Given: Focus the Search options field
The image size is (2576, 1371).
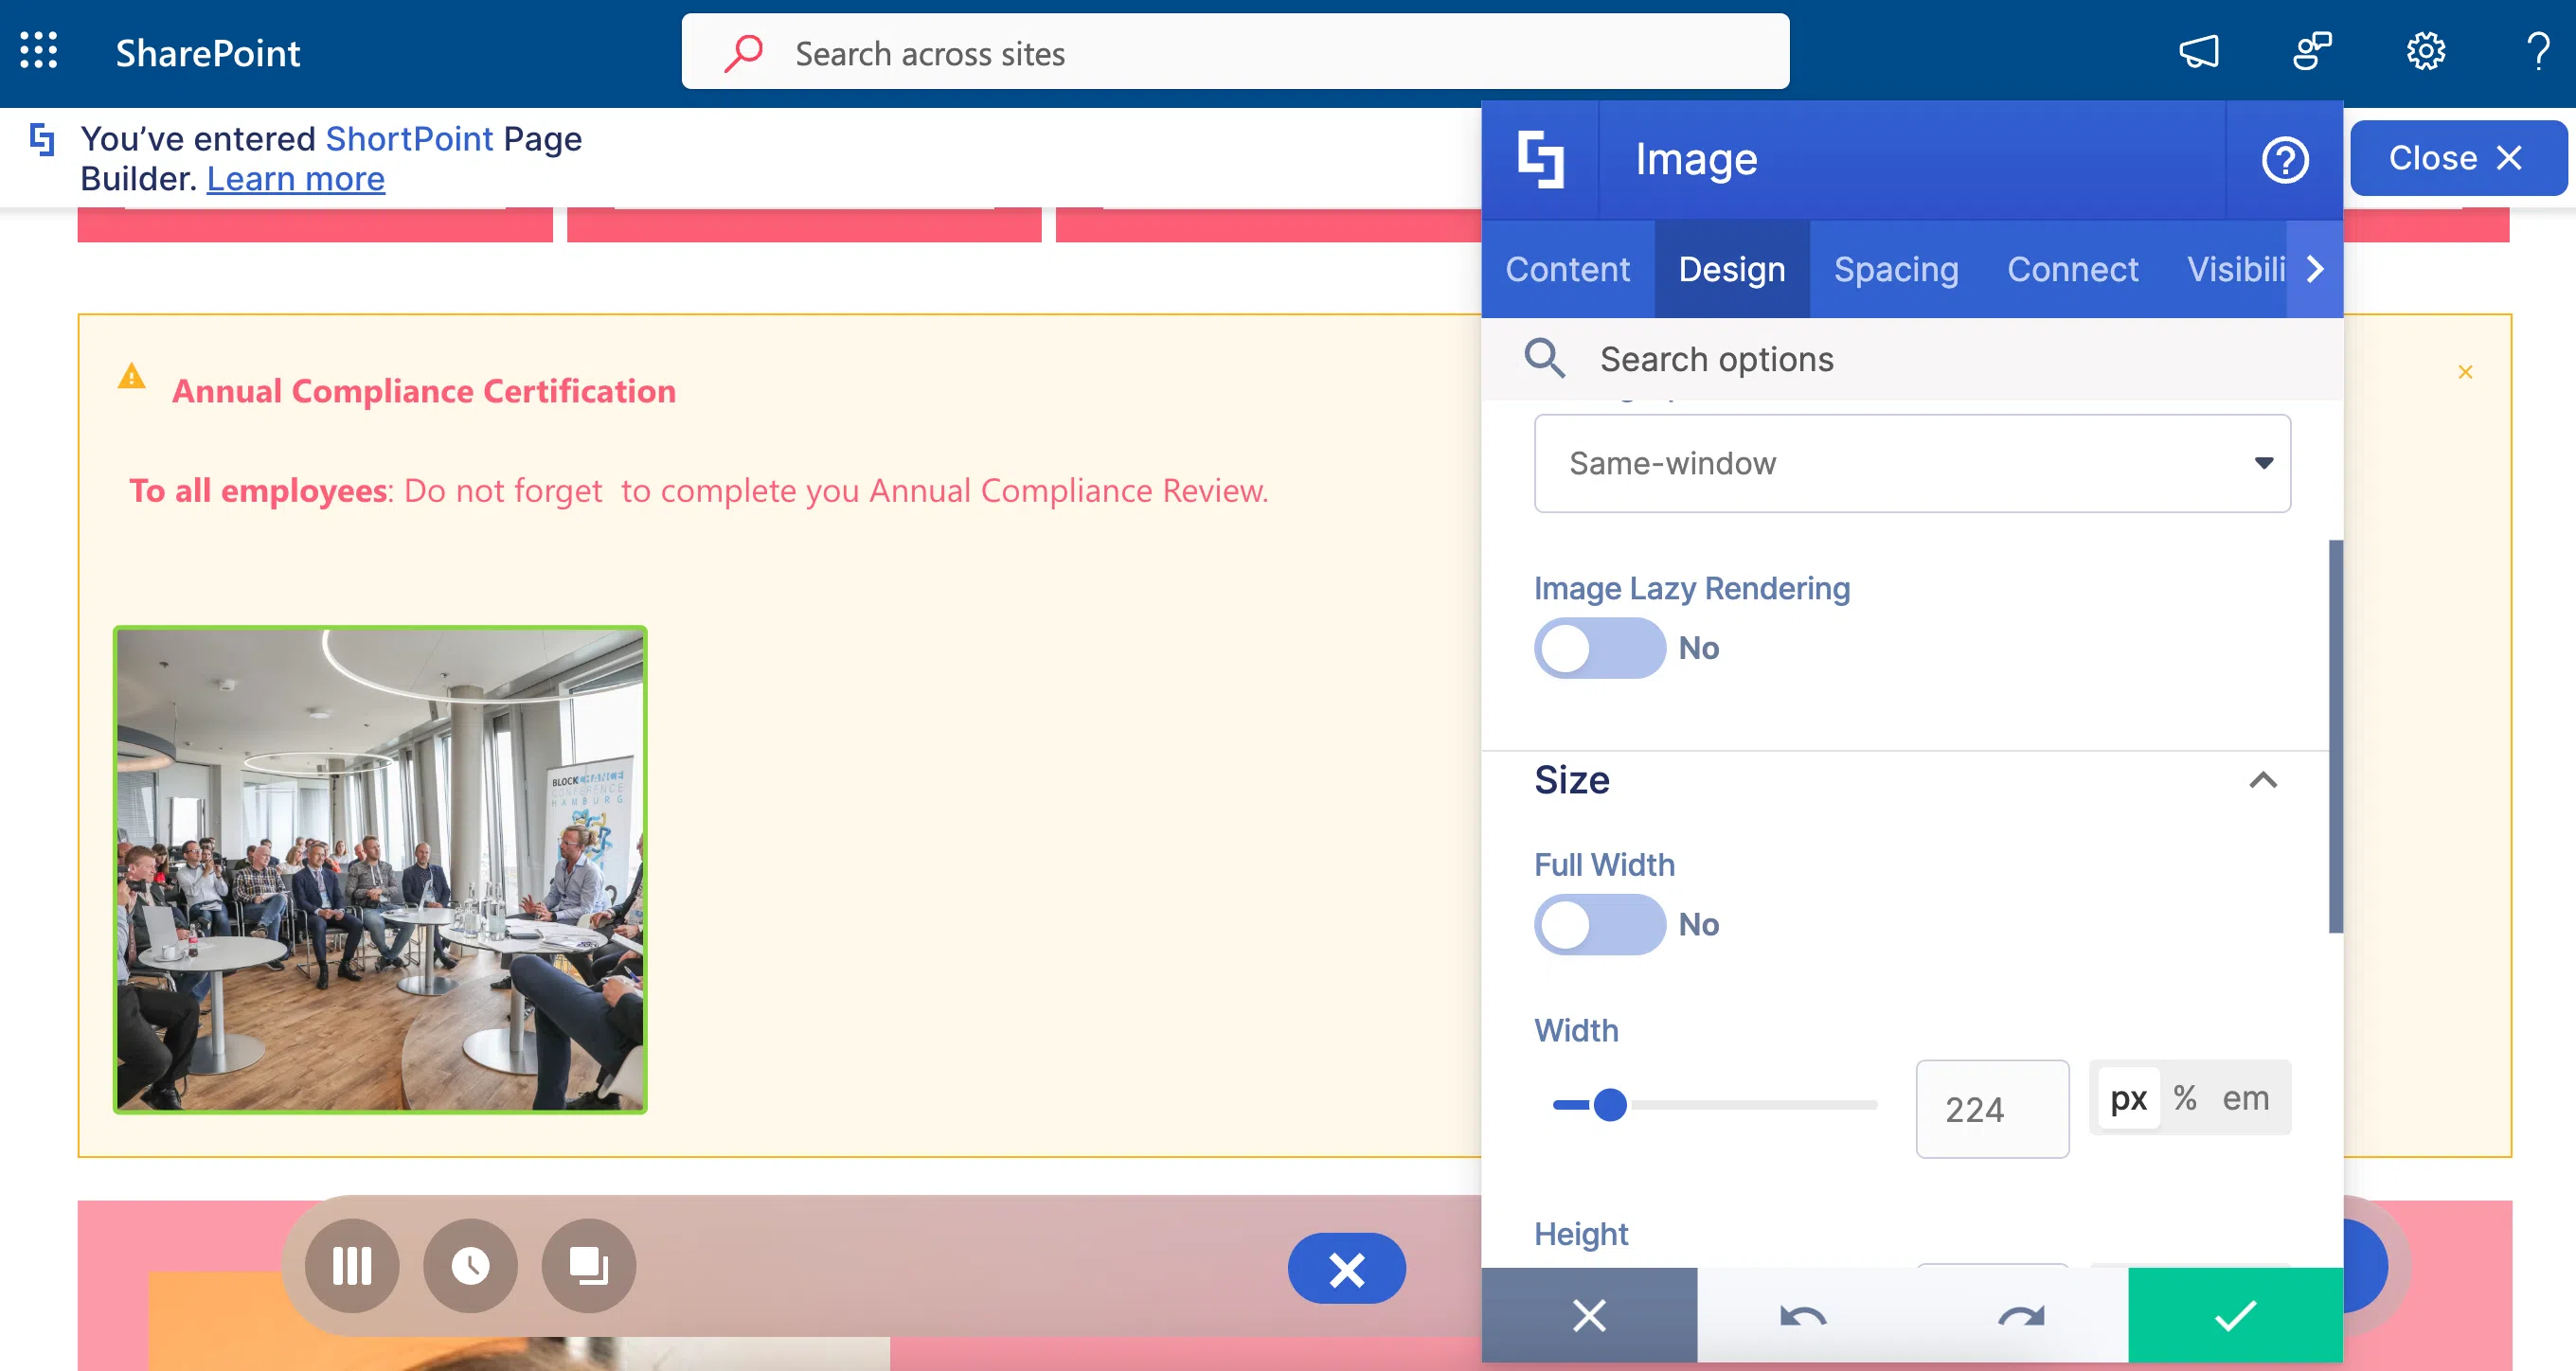Looking at the screenshot, I should [x=1912, y=359].
